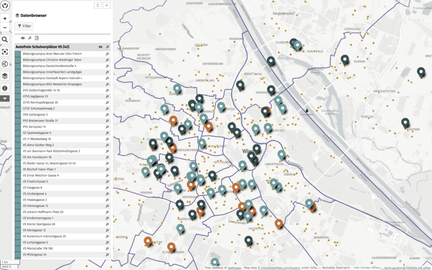Screen dimensions: 432x270
Task: Toggle visibility of Autofreie Schulvorplätze VS layer
Action: 100,47
